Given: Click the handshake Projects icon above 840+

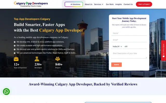Looking at the screenshot, I should (x=58, y=59).
